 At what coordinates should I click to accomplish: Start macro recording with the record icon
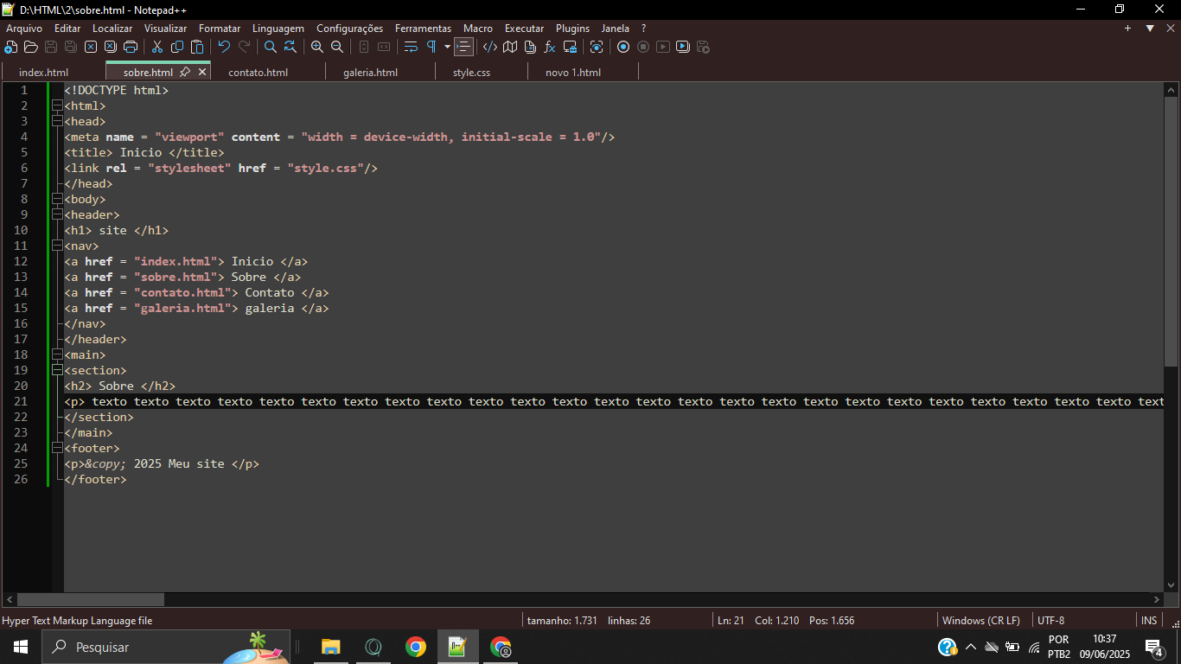622,47
